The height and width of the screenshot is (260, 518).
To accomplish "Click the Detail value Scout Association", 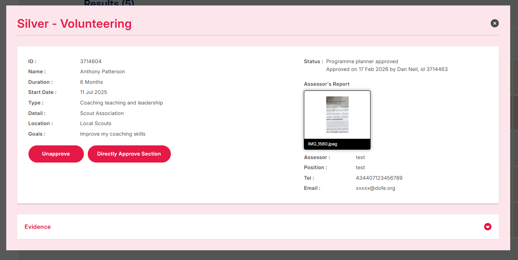I will [102, 113].
